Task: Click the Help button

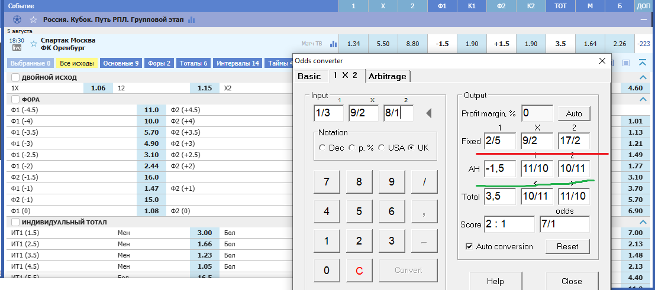Action: click(495, 281)
